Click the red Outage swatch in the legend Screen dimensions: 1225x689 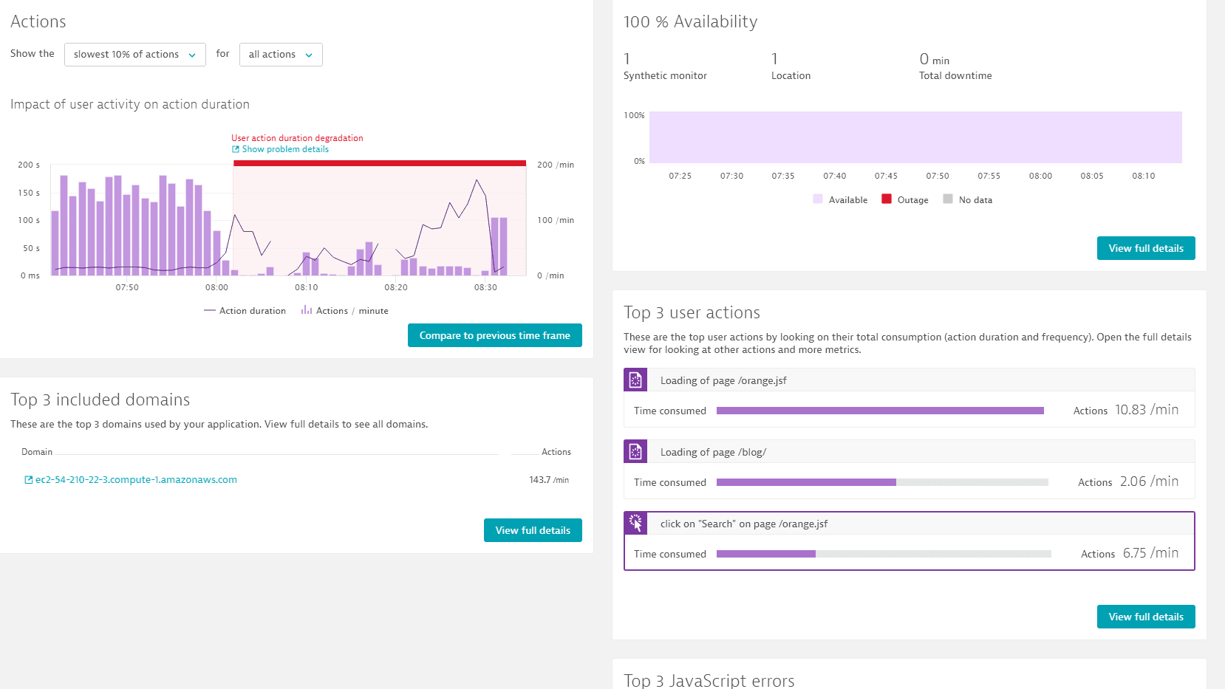click(887, 199)
